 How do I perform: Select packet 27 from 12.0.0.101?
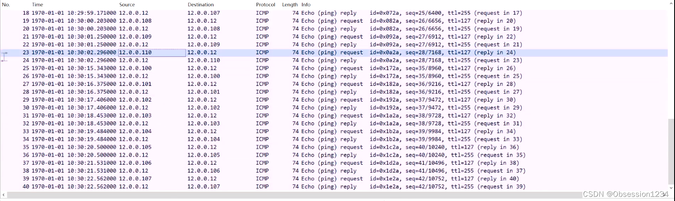pyautogui.click(x=334, y=84)
